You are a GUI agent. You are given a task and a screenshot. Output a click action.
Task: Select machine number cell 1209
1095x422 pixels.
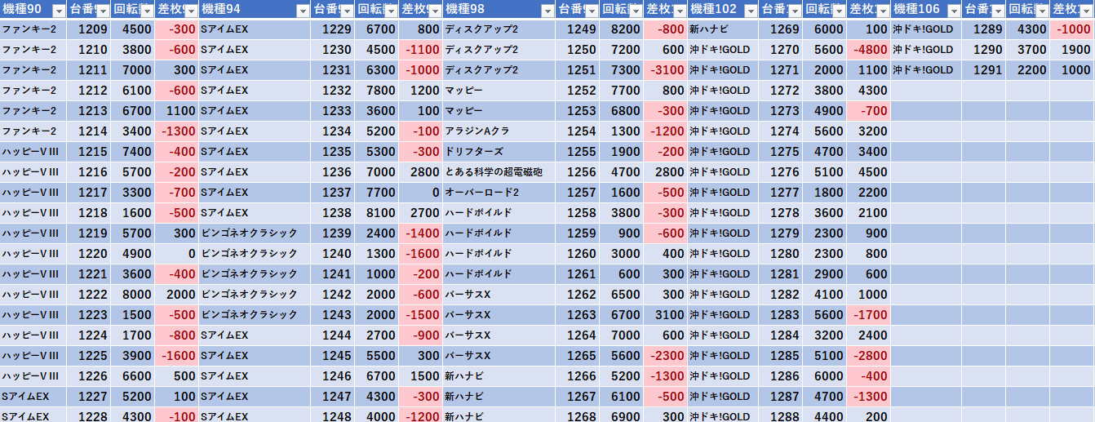[89, 29]
